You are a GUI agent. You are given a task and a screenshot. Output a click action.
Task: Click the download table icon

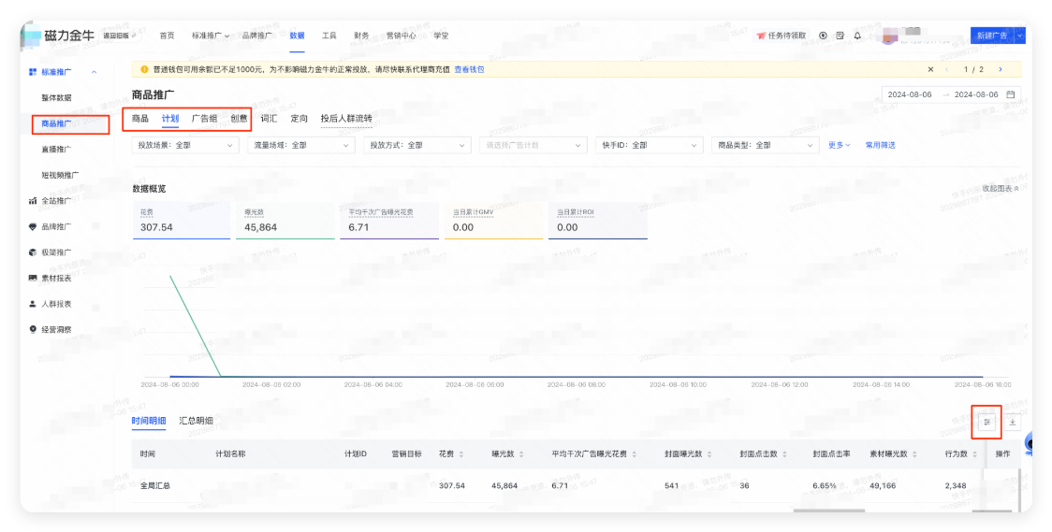pos(1013,422)
